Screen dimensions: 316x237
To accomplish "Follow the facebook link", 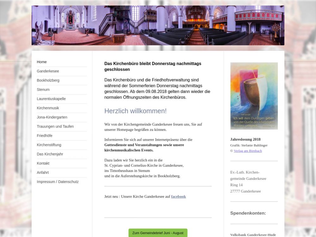I will (178, 197).
